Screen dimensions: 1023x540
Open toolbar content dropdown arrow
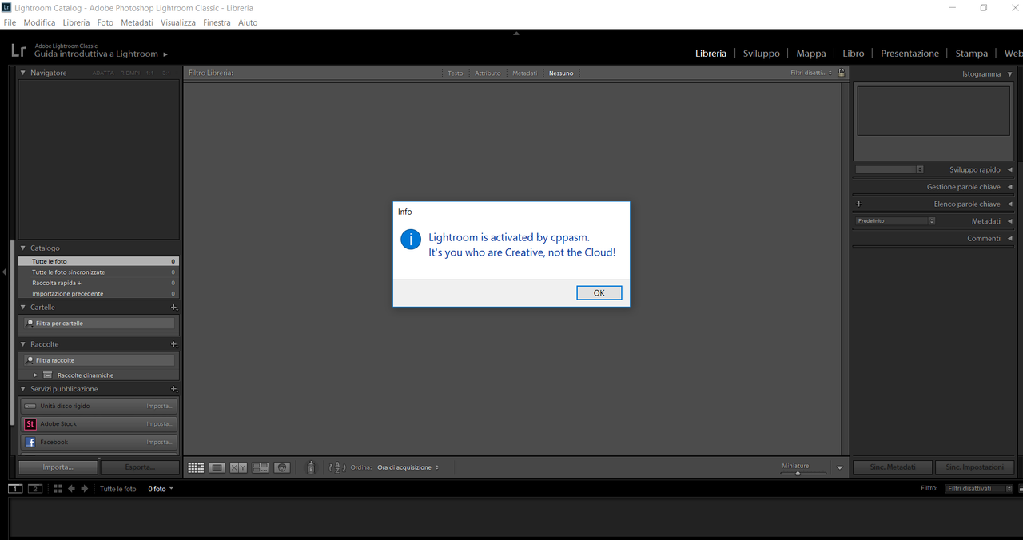click(839, 468)
